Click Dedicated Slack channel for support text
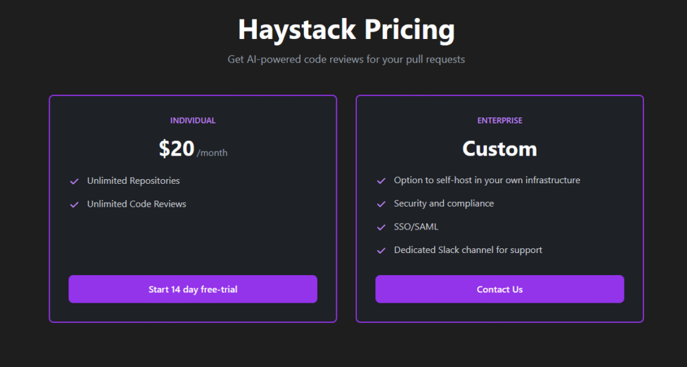Image resolution: width=687 pixels, height=367 pixels. [x=468, y=250]
